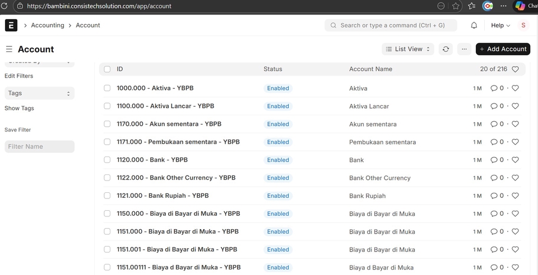Click the Filter Name input field
Screen dimensions: 538x275
coord(39,146)
